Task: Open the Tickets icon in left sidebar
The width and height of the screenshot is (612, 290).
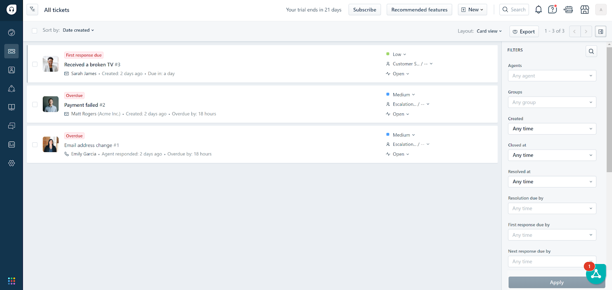Action: pos(11,51)
